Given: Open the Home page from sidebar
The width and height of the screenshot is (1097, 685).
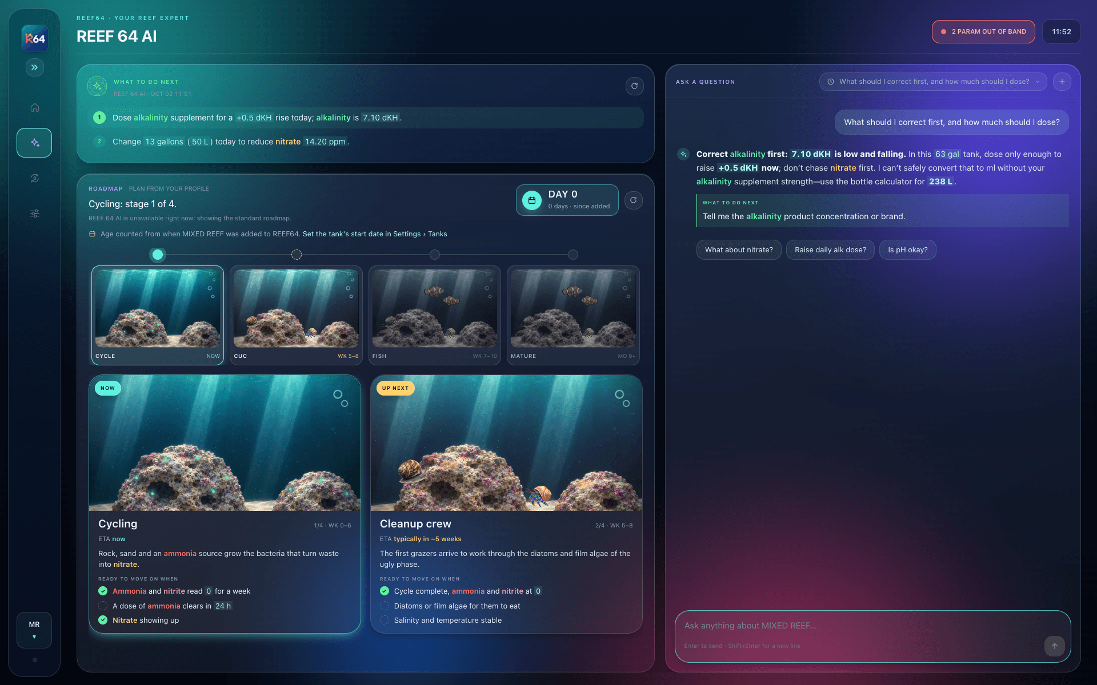Looking at the screenshot, I should click(x=34, y=107).
